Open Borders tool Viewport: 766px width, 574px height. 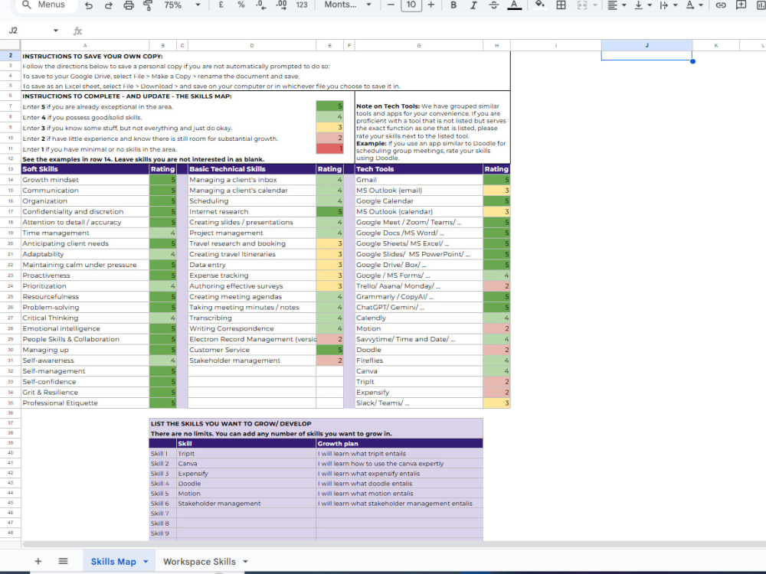[561, 5]
